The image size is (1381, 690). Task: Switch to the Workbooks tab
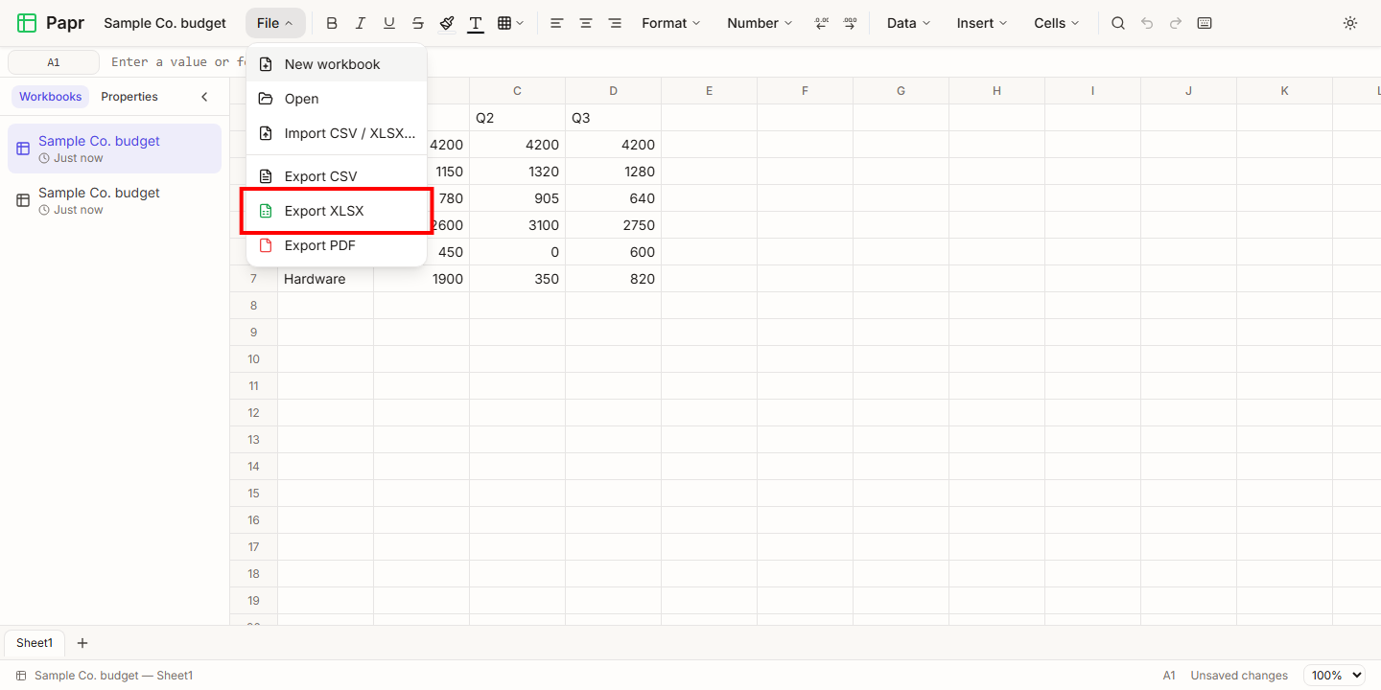[51, 97]
